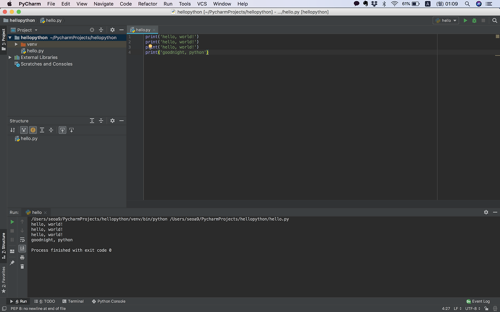Click locate-file target icon in Project panel
This screenshot has width=500, height=312.
(x=92, y=30)
